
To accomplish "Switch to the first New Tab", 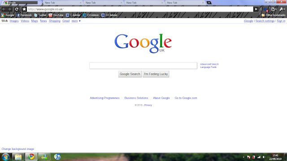I will click(x=62, y=3).
